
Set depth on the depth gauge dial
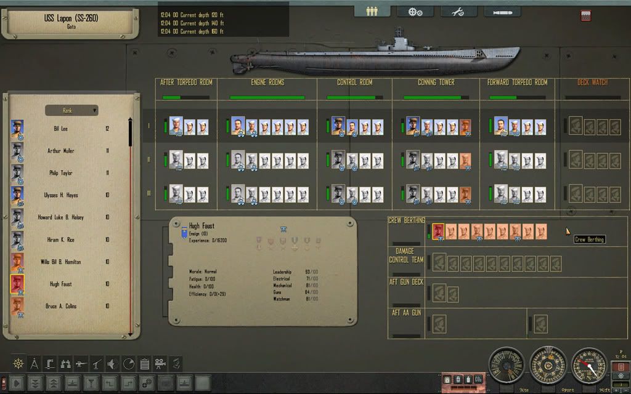click(589, 365)
